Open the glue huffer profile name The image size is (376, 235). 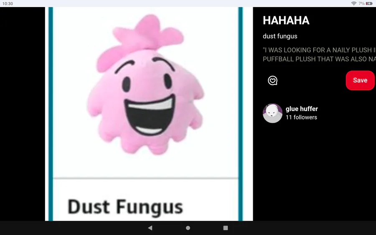click(x=302, y=109)
